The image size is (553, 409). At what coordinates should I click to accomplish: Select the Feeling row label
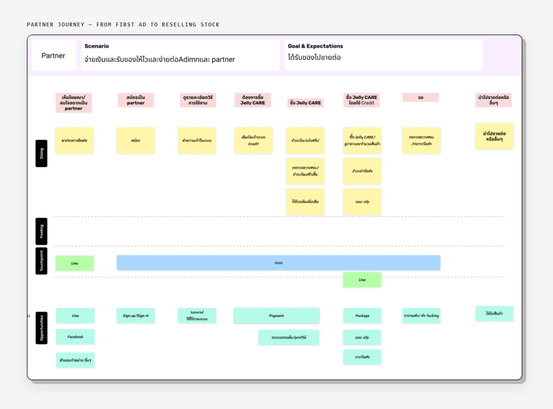point(41,231)
